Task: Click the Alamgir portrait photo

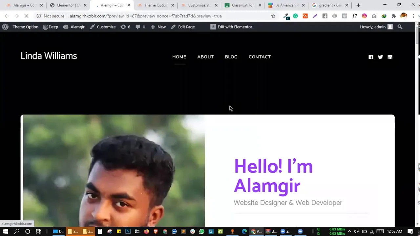Action: [x=114, y=171]
